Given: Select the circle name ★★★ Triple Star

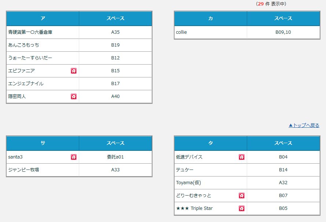Looking at the screenshot, I should pos(194,208).
